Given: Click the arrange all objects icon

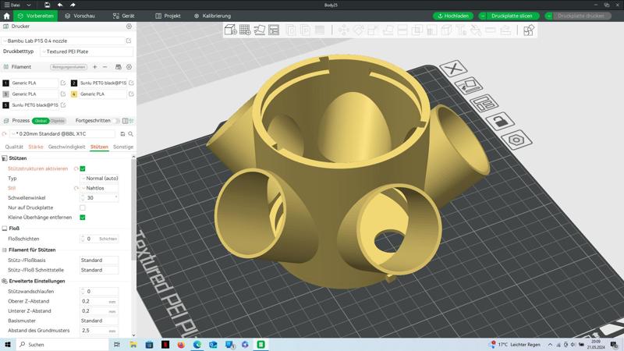Looking at the screenshot, I should coord(274,30).
